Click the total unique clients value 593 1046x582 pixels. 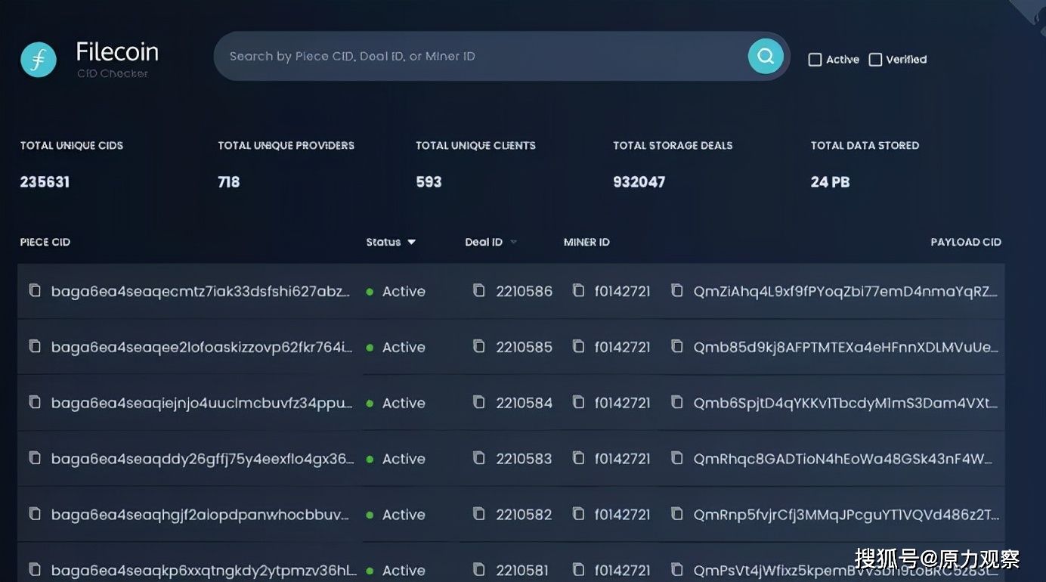429,182
